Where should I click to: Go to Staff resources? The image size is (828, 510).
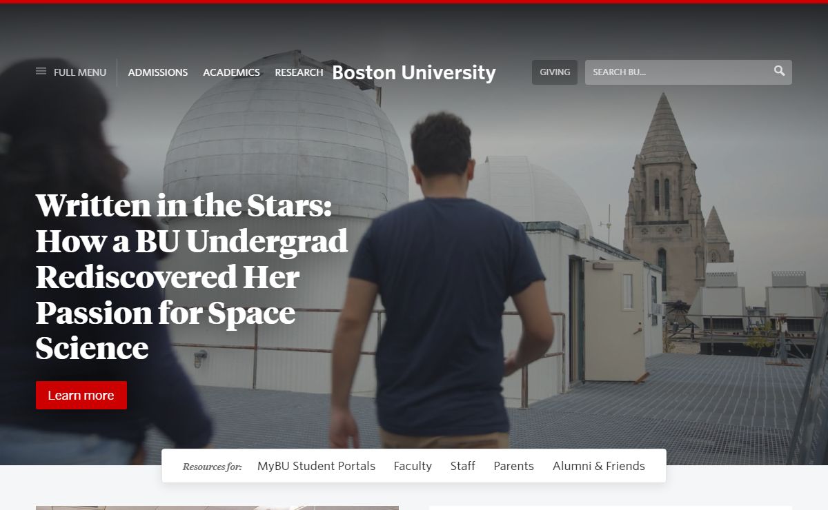[x=463, y=467]
